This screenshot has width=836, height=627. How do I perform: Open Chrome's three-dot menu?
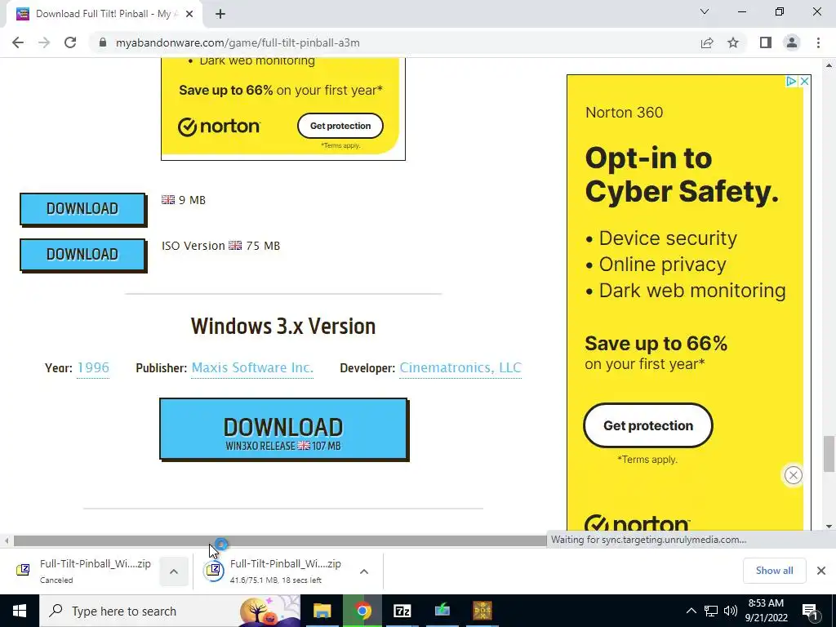[x=818, y=42]
